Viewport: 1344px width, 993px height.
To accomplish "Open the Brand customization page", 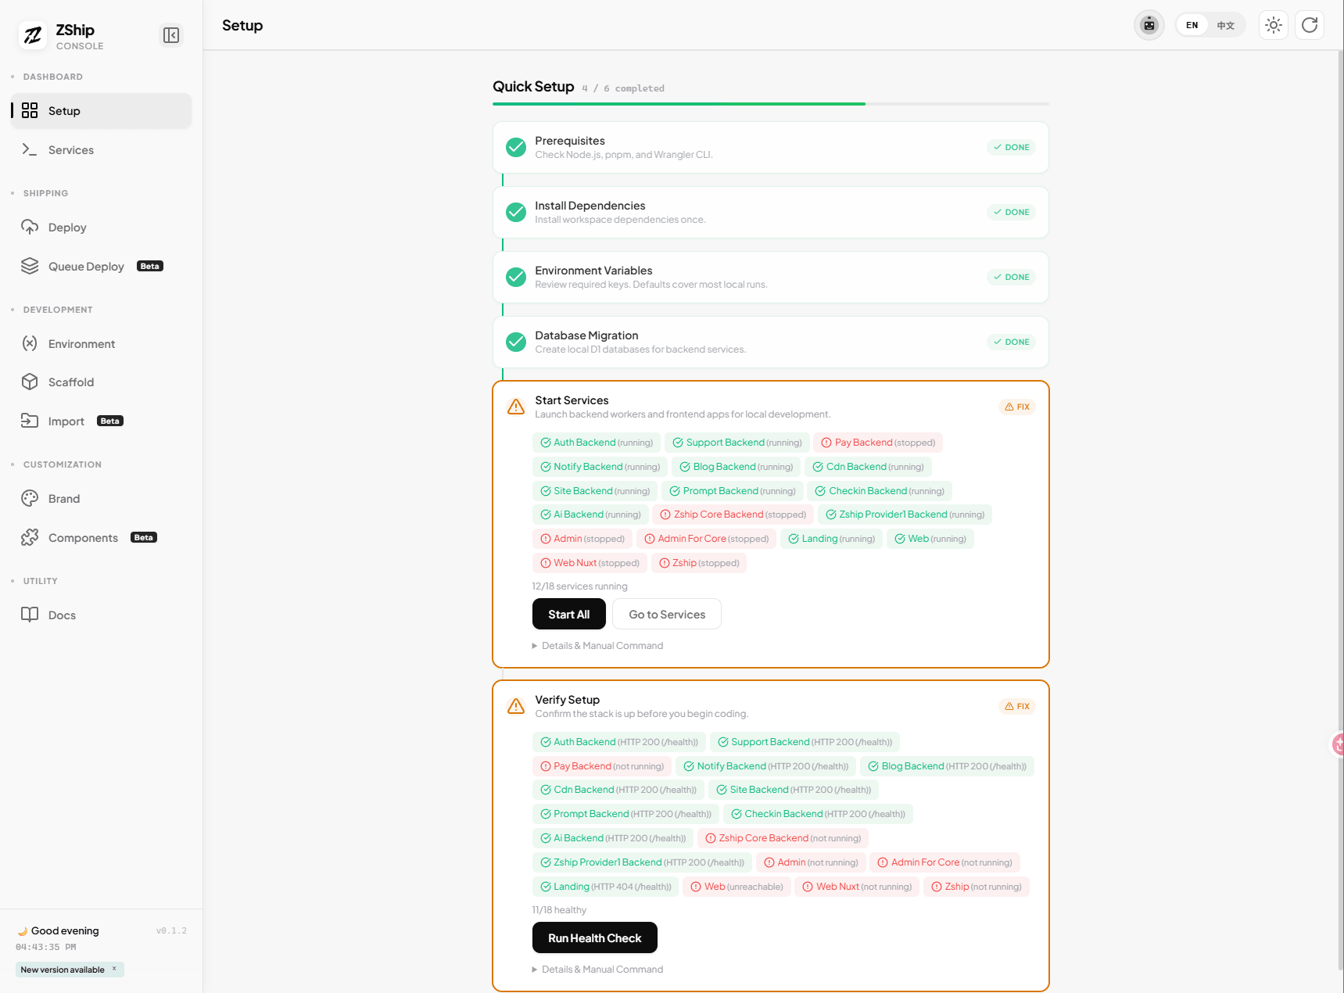I will pyautogui.click(x=64, y=498).
